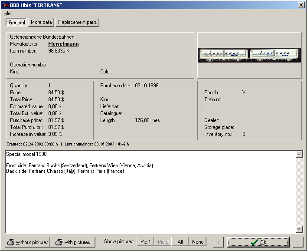The width and height of the screenshot is (307, 251).
Task: Click the Storage place label
Action: click(219, 127)
